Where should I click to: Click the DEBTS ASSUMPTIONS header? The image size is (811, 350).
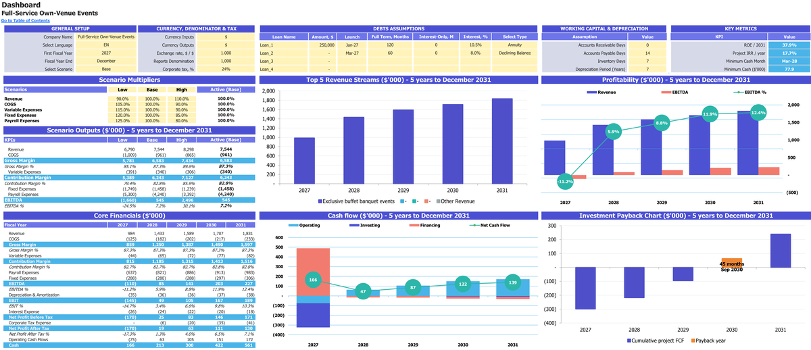coord(399,28)
